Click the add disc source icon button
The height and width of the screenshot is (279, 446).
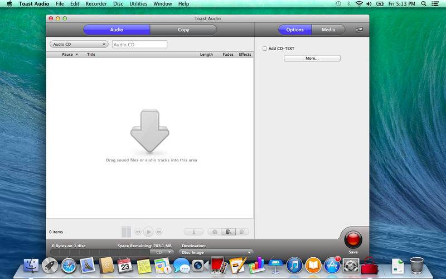(x=215, y=232)
